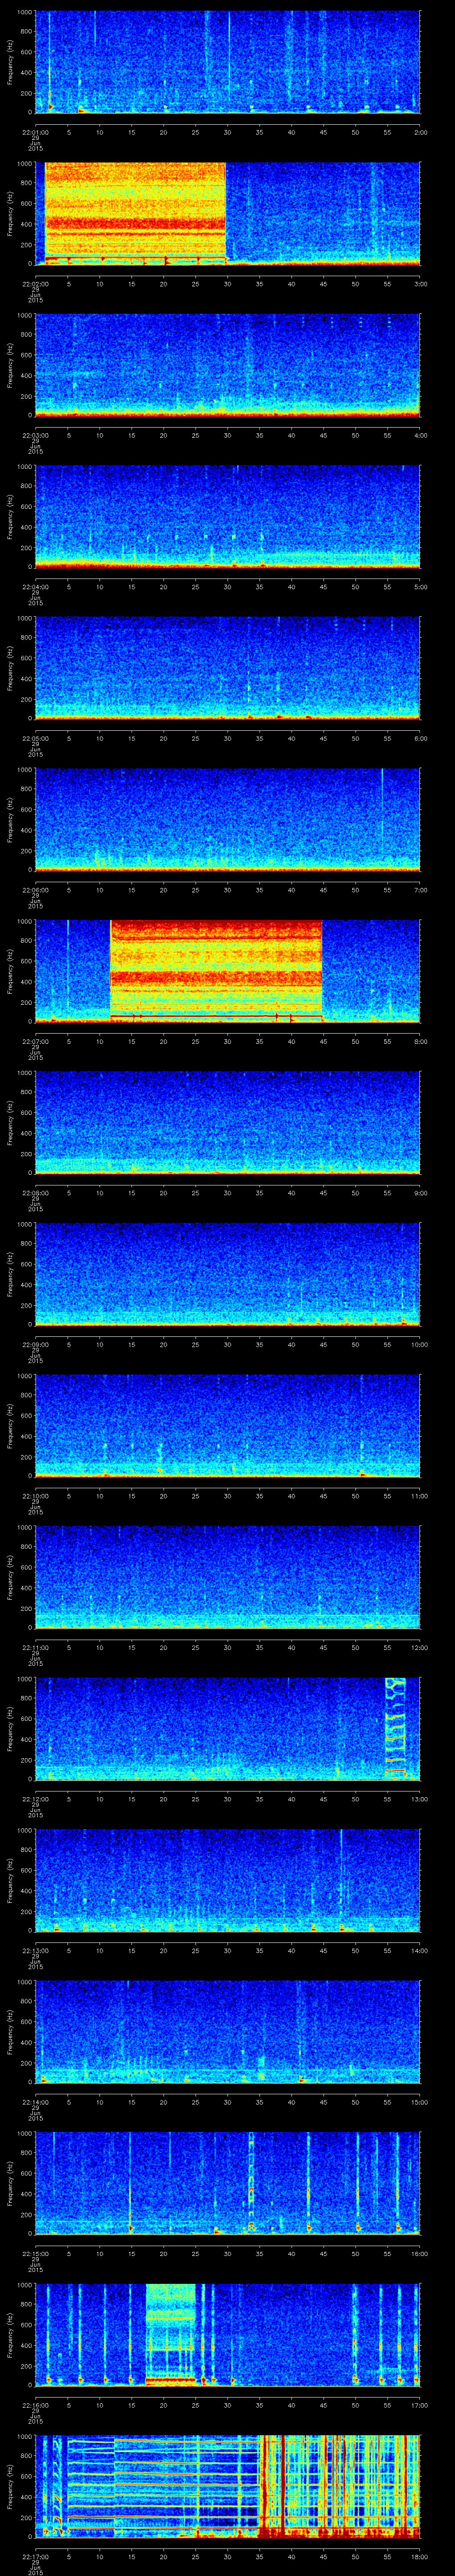Click the 13:00 end time label
Viewport: 455px width, 2576px height.
(x=419, y=1799)
